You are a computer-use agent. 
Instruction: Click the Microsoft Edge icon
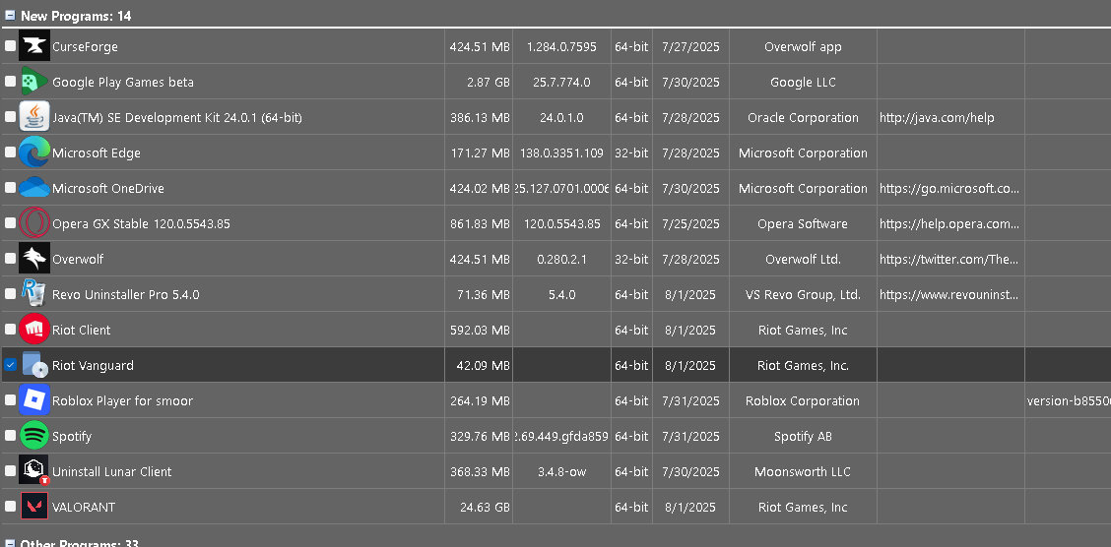[34, 152]
